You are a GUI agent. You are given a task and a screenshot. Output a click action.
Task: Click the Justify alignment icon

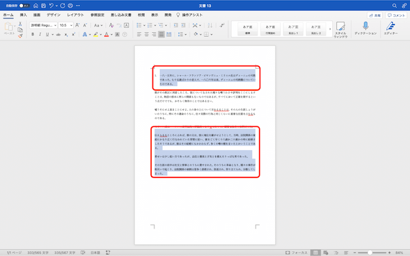[x=161, y=34]
